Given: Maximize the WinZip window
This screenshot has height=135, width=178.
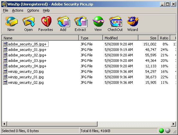Looking at the screenshot, I should coord(168,4).
